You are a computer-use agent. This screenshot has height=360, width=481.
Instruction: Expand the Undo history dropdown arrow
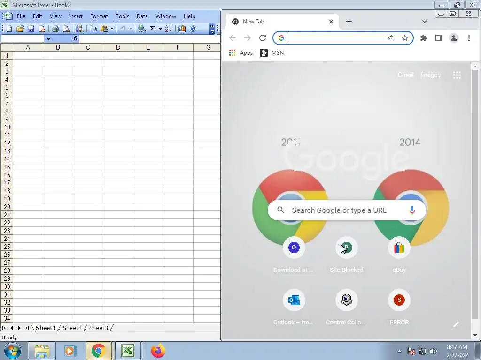pos(131,29)
